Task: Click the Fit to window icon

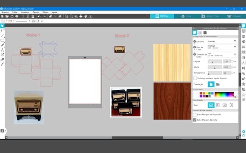Action: click(x=90, y=16)
